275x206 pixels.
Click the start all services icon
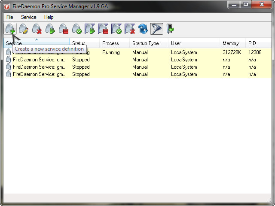coord(90,29)
